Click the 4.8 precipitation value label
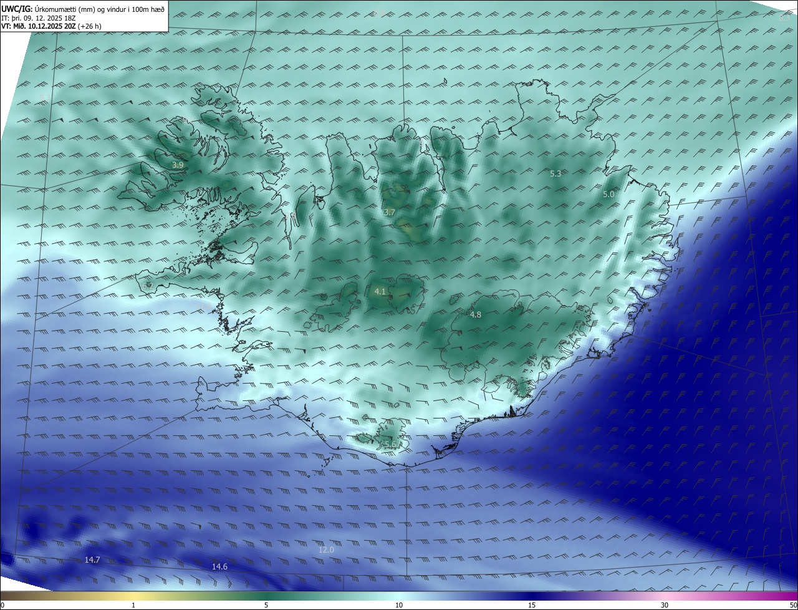Screen dimensions: 798x610 [475, 315]
